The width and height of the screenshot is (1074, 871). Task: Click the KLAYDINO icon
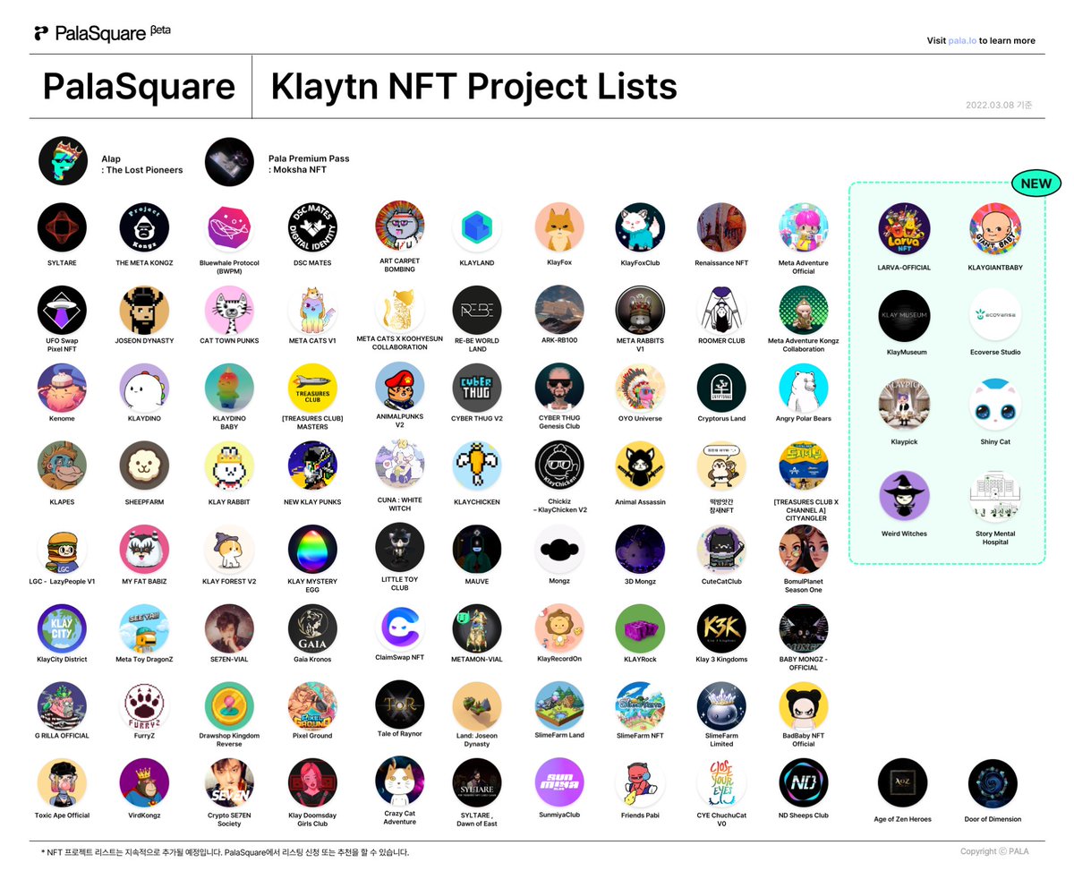click(144, 389)
